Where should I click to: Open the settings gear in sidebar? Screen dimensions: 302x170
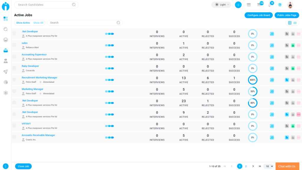point(6,93)
